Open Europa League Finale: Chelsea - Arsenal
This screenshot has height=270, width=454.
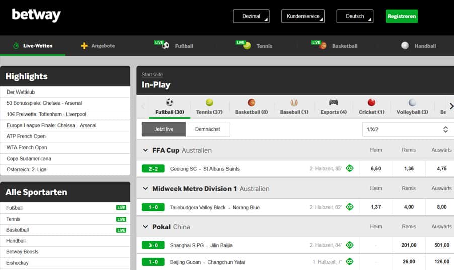click(x=65, y=125)
